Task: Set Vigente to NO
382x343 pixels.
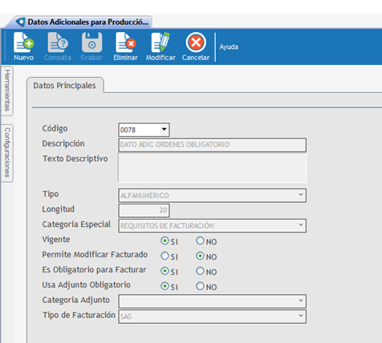Action: click(200, 240)
